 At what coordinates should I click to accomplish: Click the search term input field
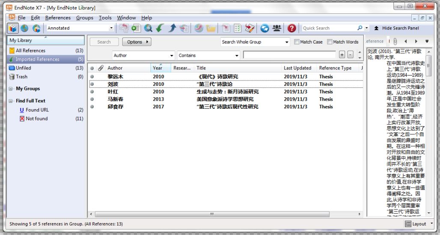pyautogui.click(x=289, y=55)
